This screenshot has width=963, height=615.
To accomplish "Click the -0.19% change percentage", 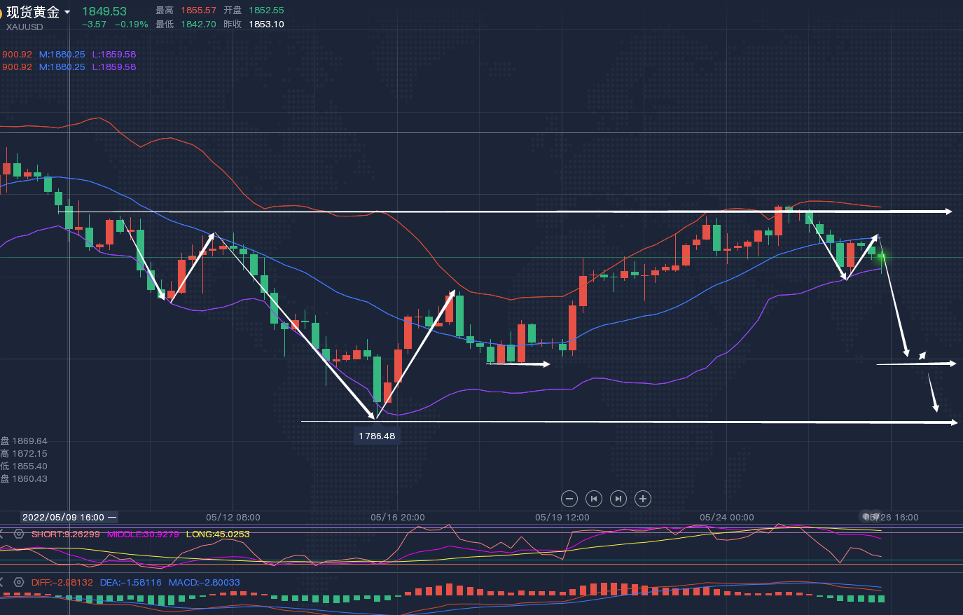I will click(x=132, y=24).
